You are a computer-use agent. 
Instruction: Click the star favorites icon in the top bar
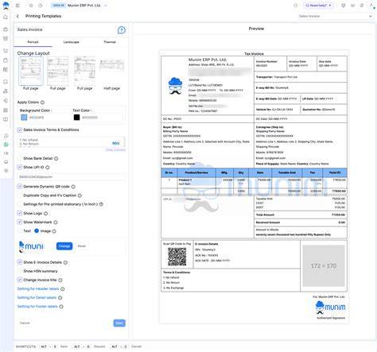coord(31,6)
